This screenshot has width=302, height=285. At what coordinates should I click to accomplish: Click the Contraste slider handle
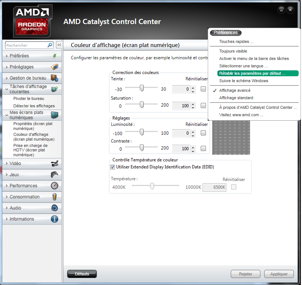(x=142, y=148)
